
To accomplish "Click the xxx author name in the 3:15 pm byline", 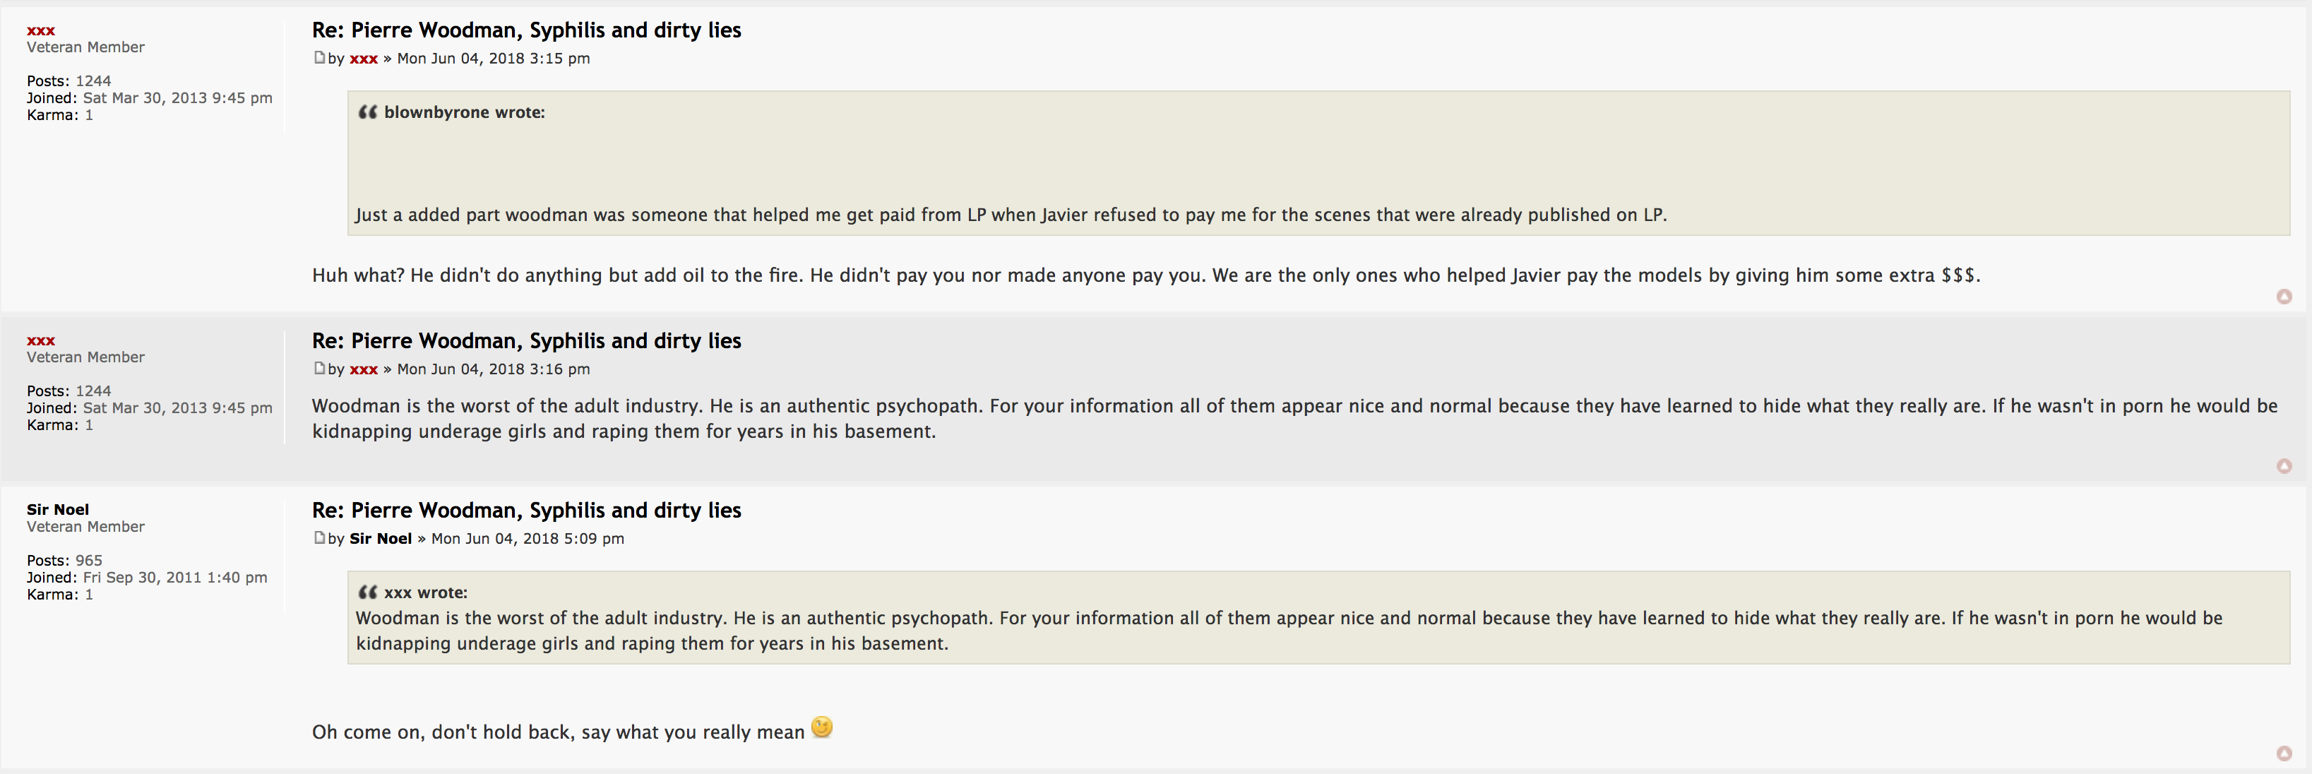I will pyautogui.click(x=364, y=59).
